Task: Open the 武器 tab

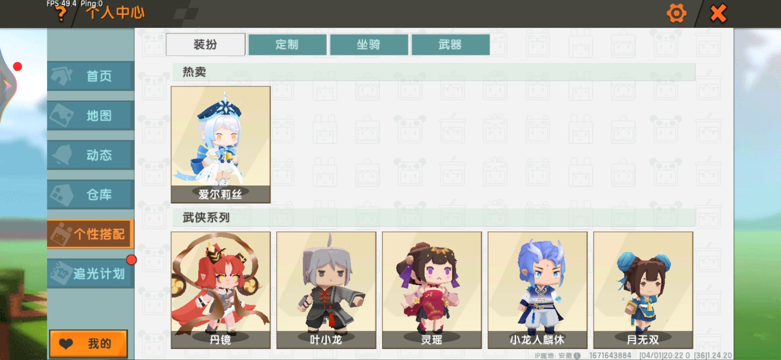Action: click(x=451, y=44)
